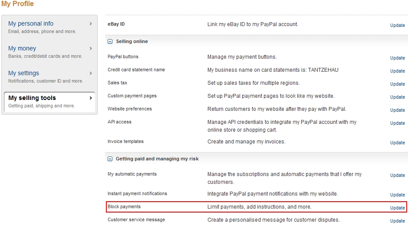Screen dimensions: 408x226
Task: Update API access credentials
Action: coord(397,123)
